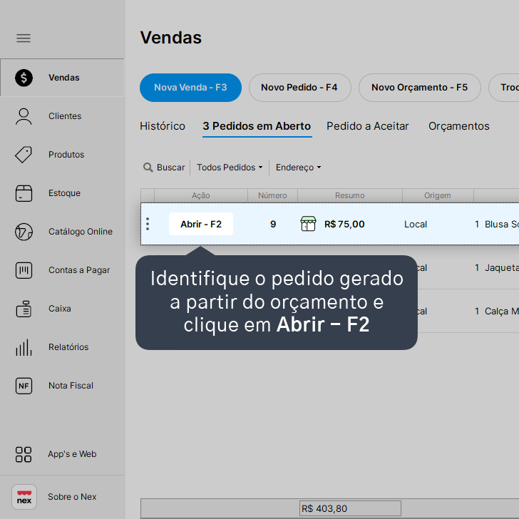This screenshot has height=519, width=519.
Task: Click the Jaqueta item text
Action: point(501,268)
